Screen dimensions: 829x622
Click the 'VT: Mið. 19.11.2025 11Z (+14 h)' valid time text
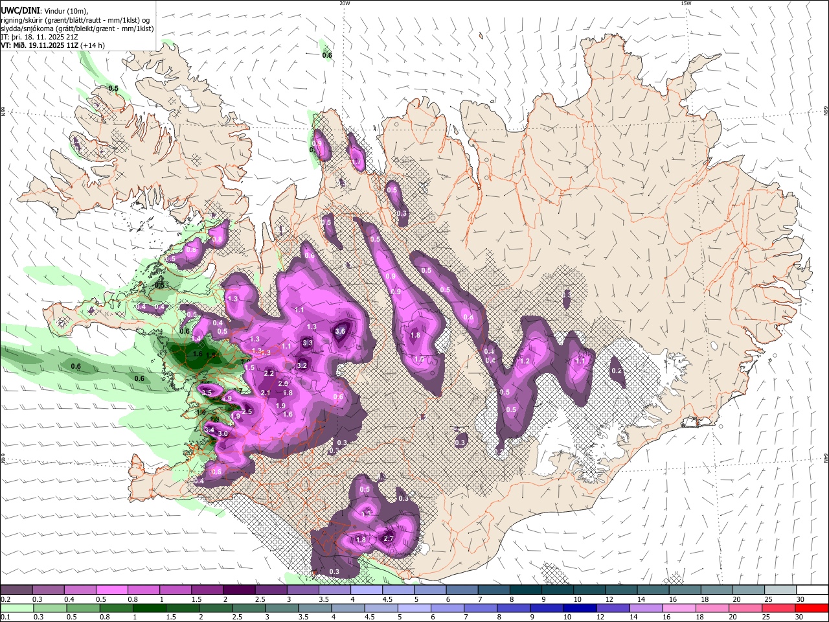[x=52, y=45]
